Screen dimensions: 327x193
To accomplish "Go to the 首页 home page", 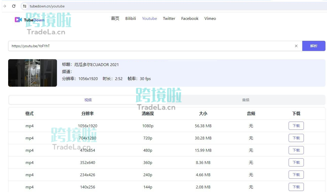I will pos(115,18).
